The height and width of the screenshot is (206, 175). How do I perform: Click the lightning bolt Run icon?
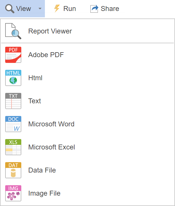(x=57, y=9)
